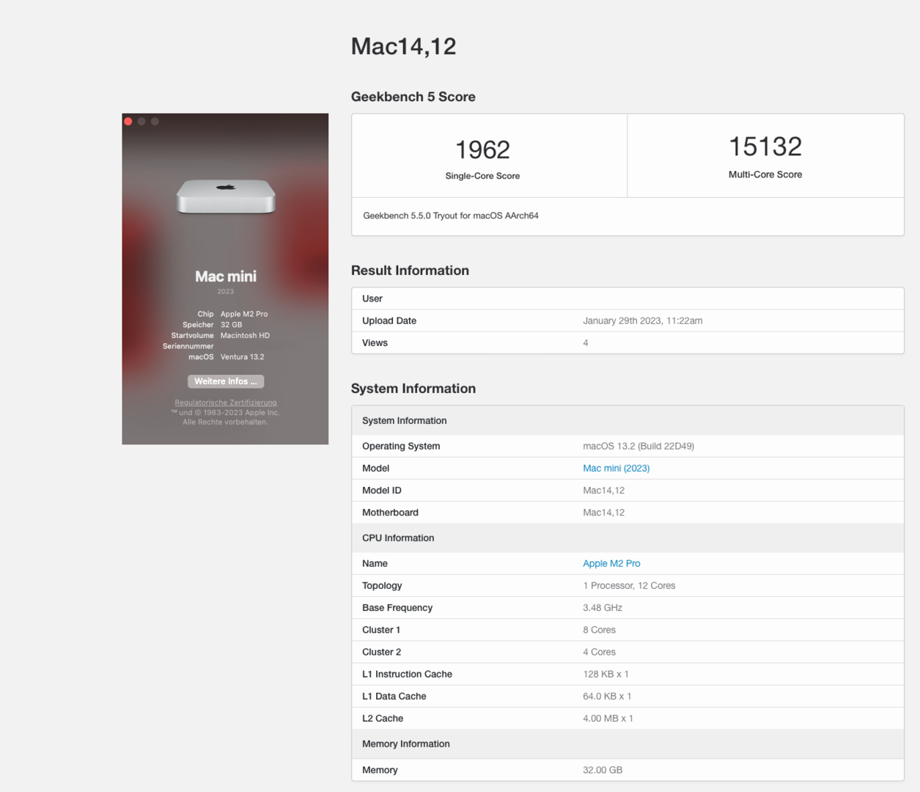Image resolution: width=920 pixels, height=792 pixels.
Task: Click the Views count value 4
Action: click(586, 342)
